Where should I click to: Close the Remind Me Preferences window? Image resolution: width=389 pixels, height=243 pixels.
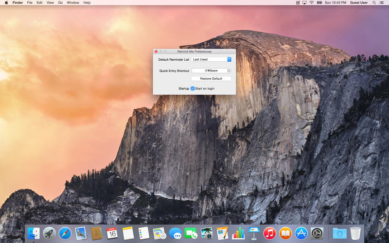(156, 52)
